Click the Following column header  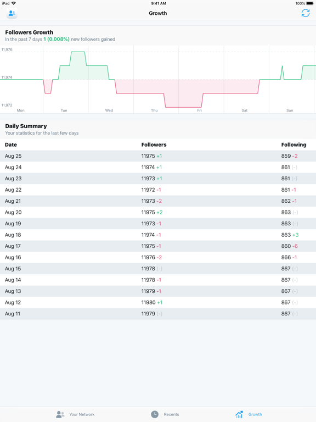(294, 145)
